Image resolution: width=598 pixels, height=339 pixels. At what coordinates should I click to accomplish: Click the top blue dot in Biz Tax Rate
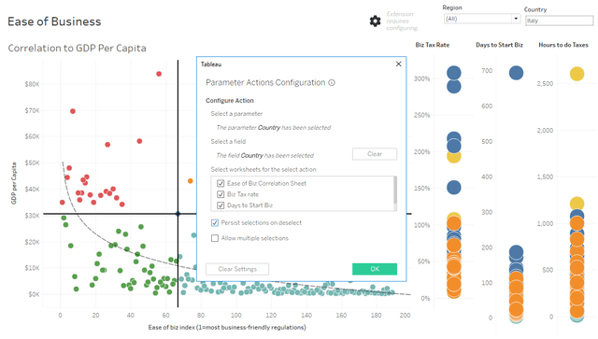[x=454, y=73]
